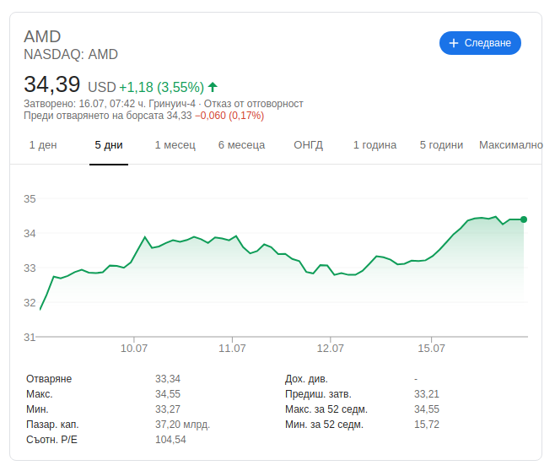Viewport: 555px width, 471px height.
Task: Click the Дох. див. label
Action: click(x=306, y=379)
